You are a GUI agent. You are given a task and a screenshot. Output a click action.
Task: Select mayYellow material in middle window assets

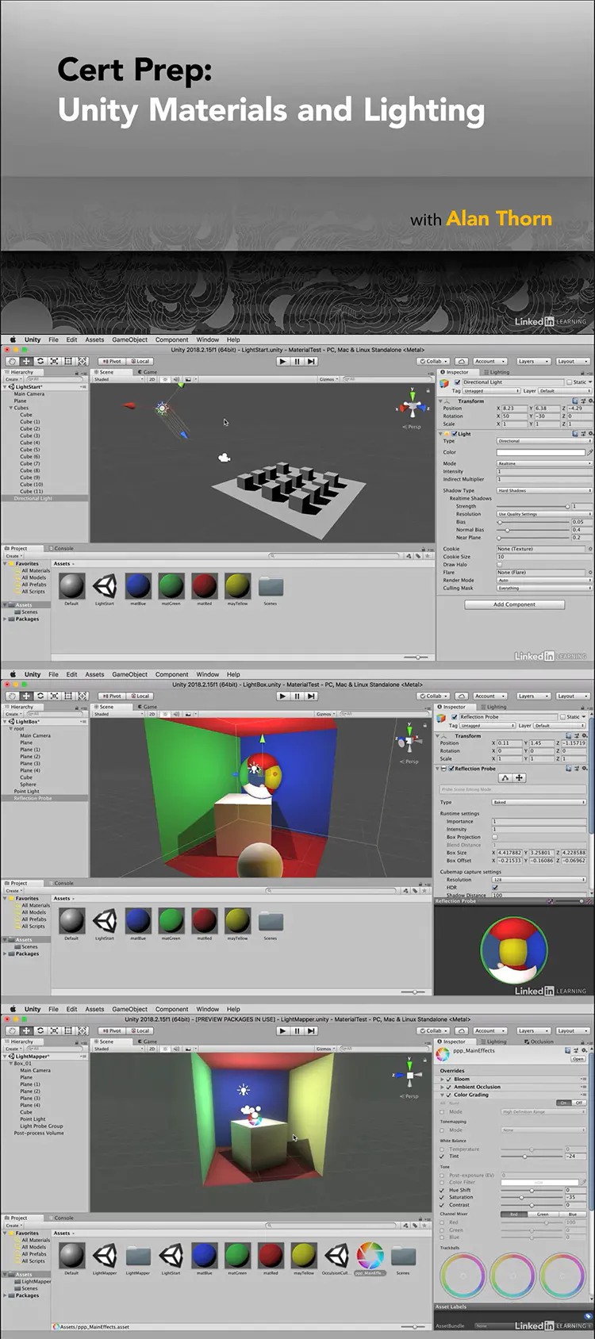[237, 921]
